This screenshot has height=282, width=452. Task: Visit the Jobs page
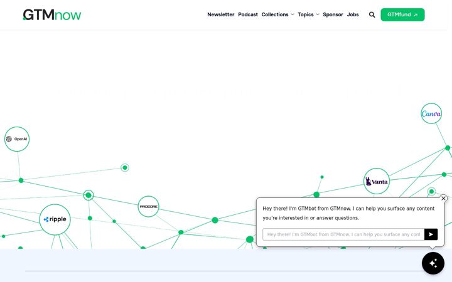(x=353, y=14)
